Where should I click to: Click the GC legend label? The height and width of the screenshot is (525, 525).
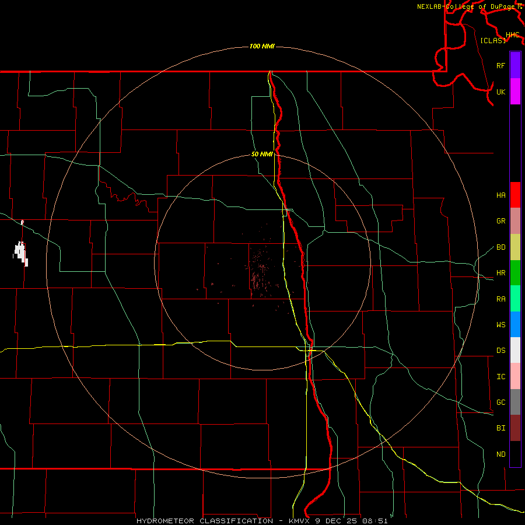(x=501, y=402)
